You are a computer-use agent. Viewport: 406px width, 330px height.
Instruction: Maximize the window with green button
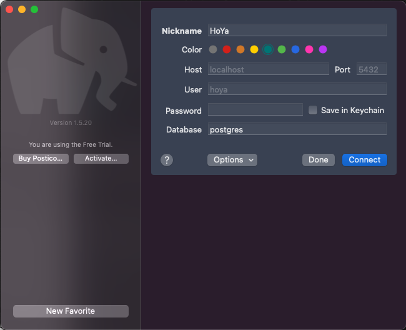click(34, 9)
